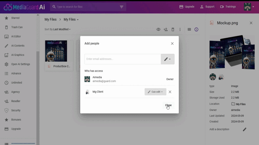The image size is (259, 145).
Task: Click the Upgrade link in header
Action: point(187,7)
